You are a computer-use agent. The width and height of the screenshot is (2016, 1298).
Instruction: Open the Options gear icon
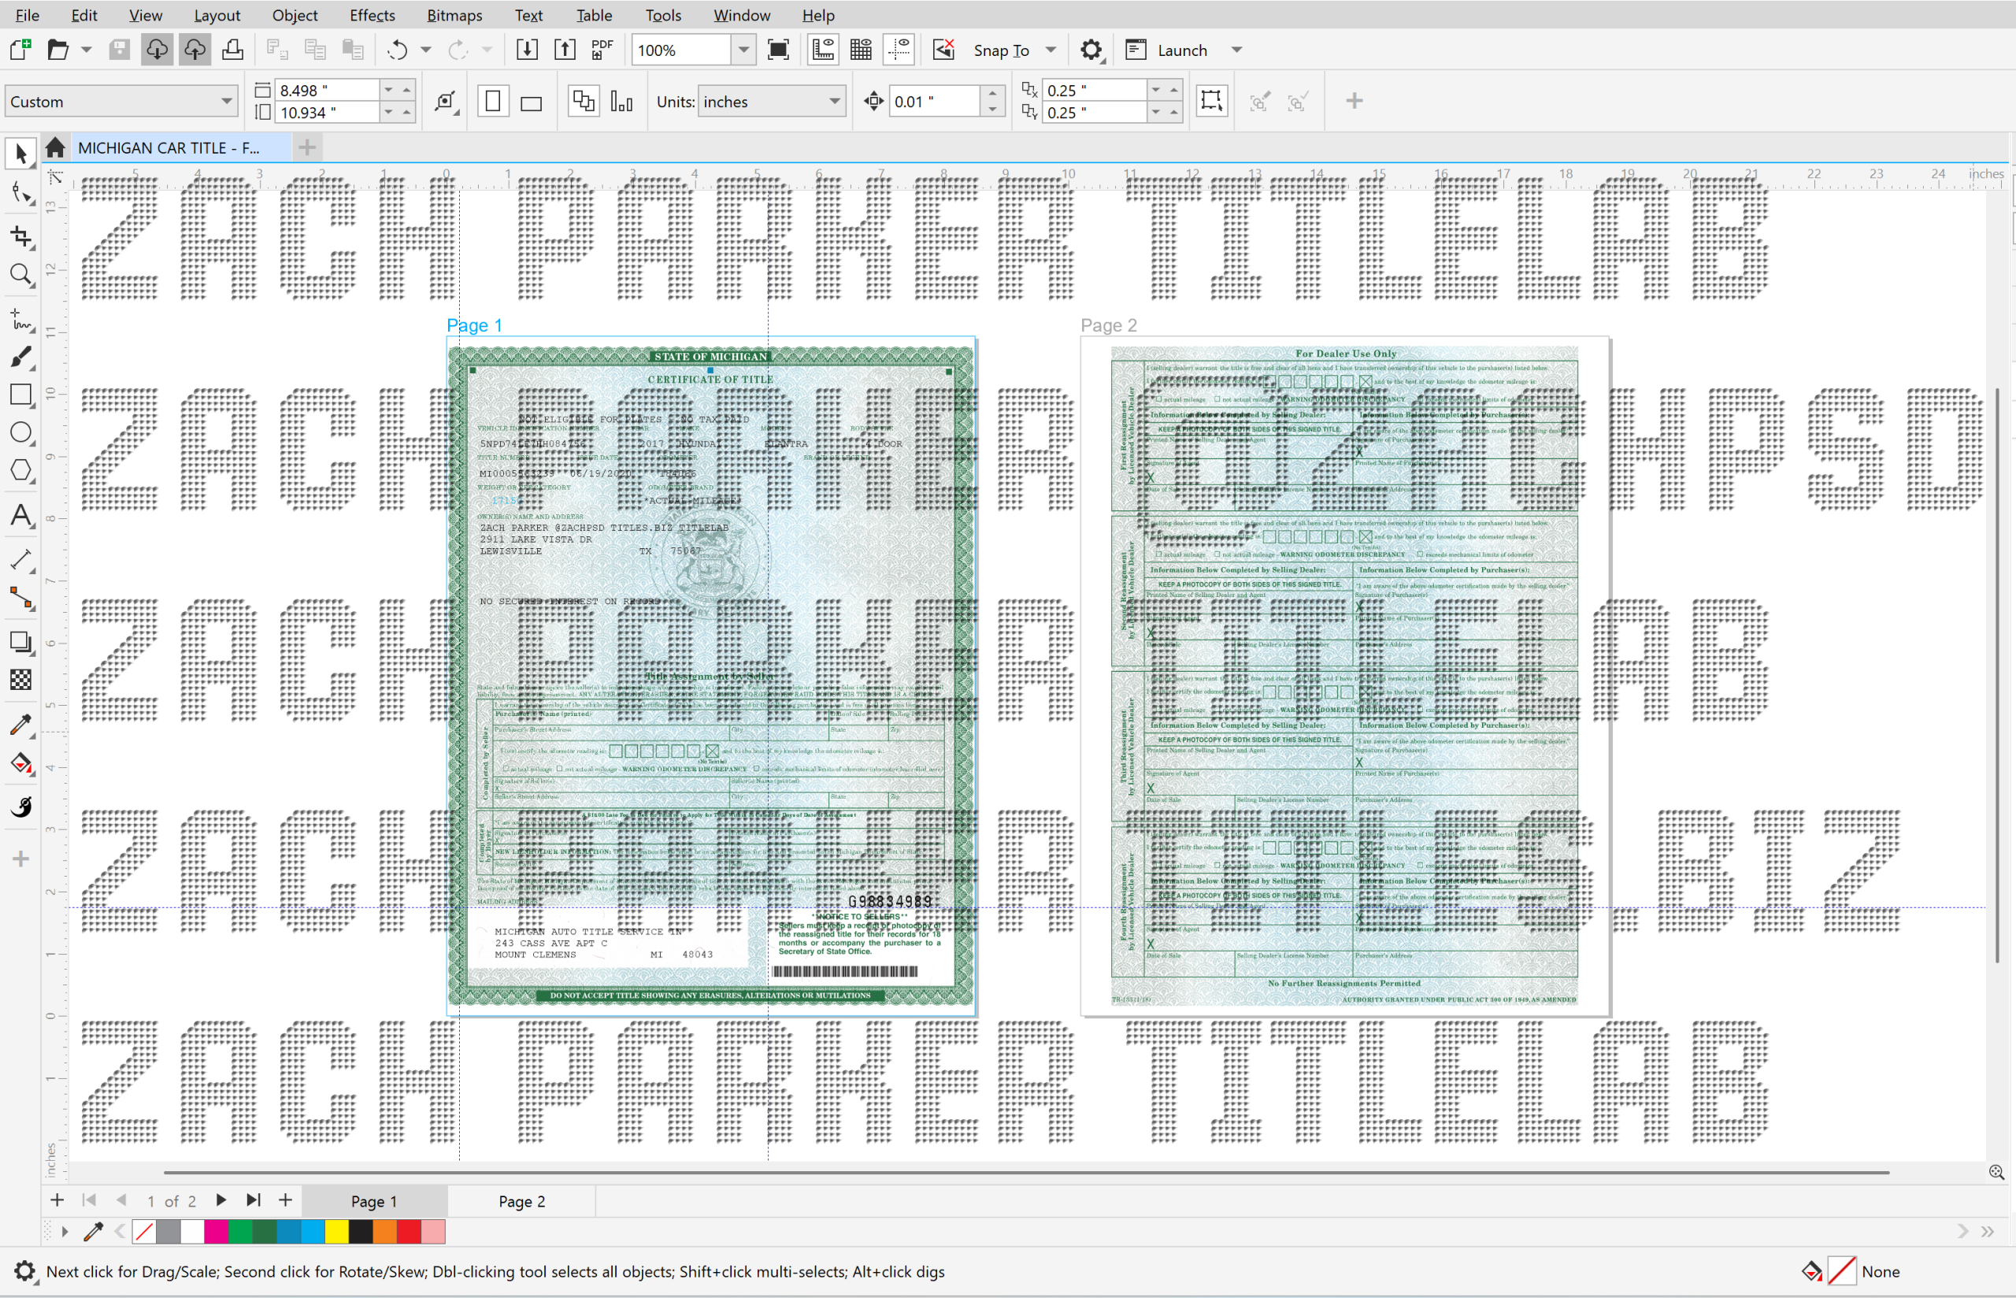[1091, 50]
